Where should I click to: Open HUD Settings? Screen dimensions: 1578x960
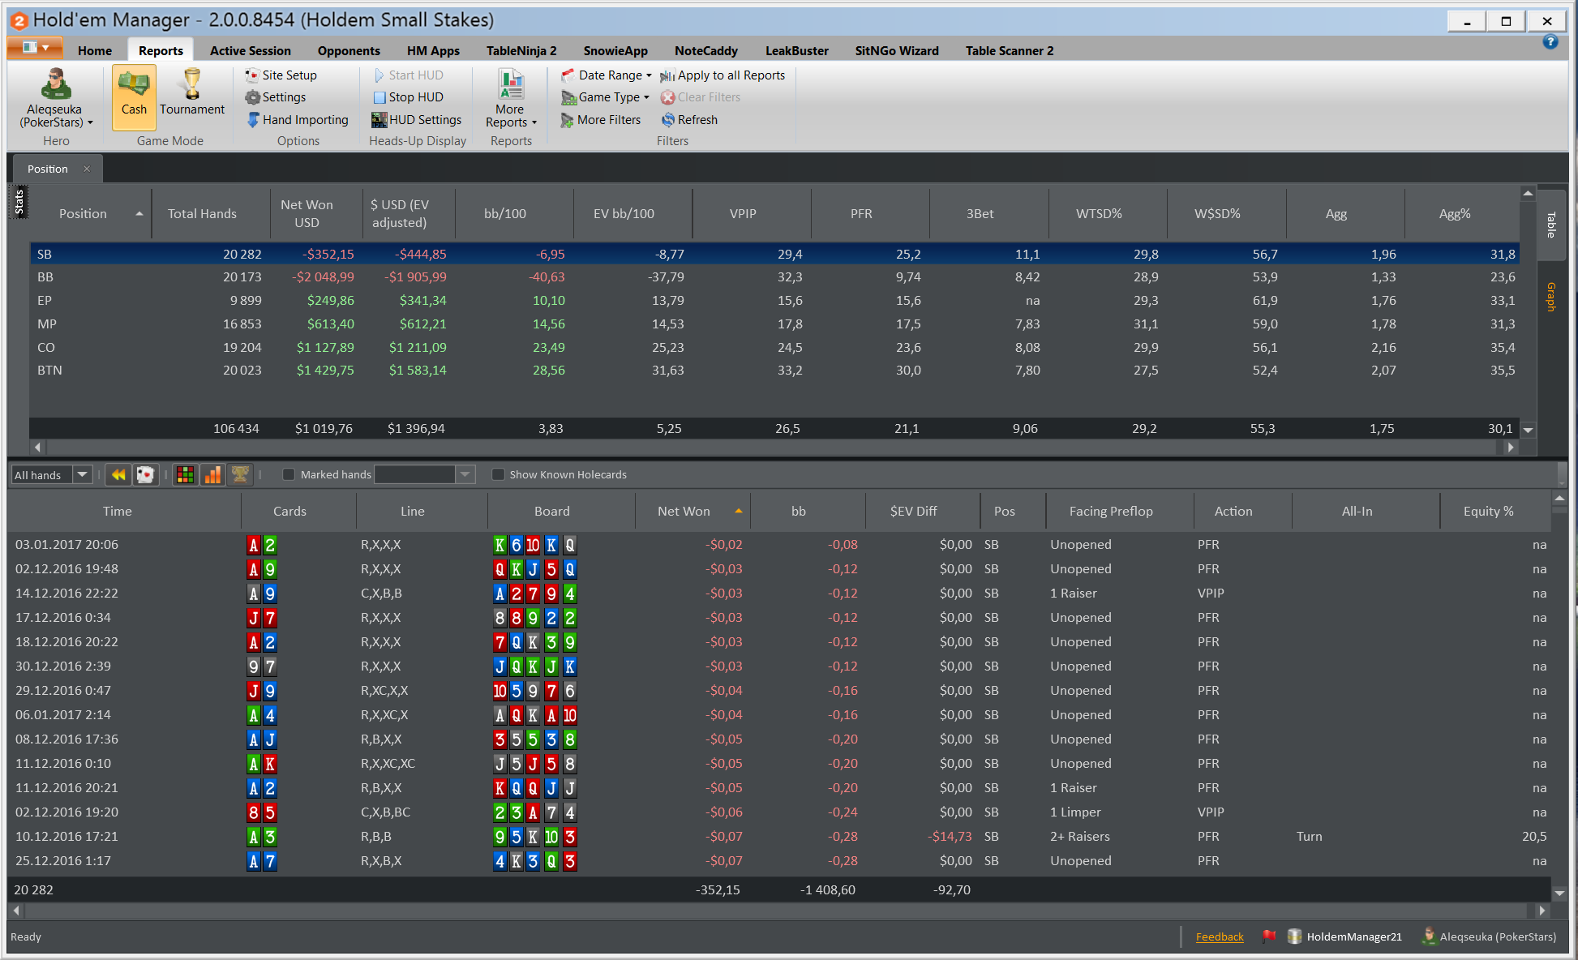[x=416, y=120]
